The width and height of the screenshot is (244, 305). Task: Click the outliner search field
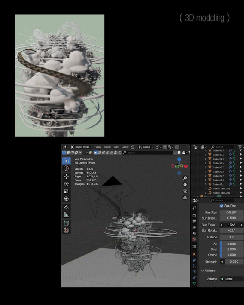pyautogui.click(x=223, y=147)
